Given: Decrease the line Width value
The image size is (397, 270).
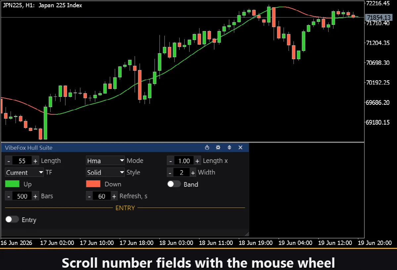Looking at the screenshot, I should pyautogui.click(x=170, y=173).
